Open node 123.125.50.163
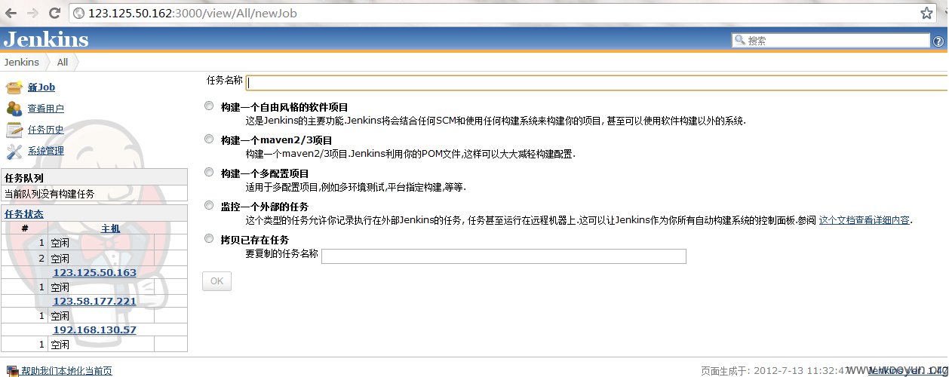 coord(94,272)
